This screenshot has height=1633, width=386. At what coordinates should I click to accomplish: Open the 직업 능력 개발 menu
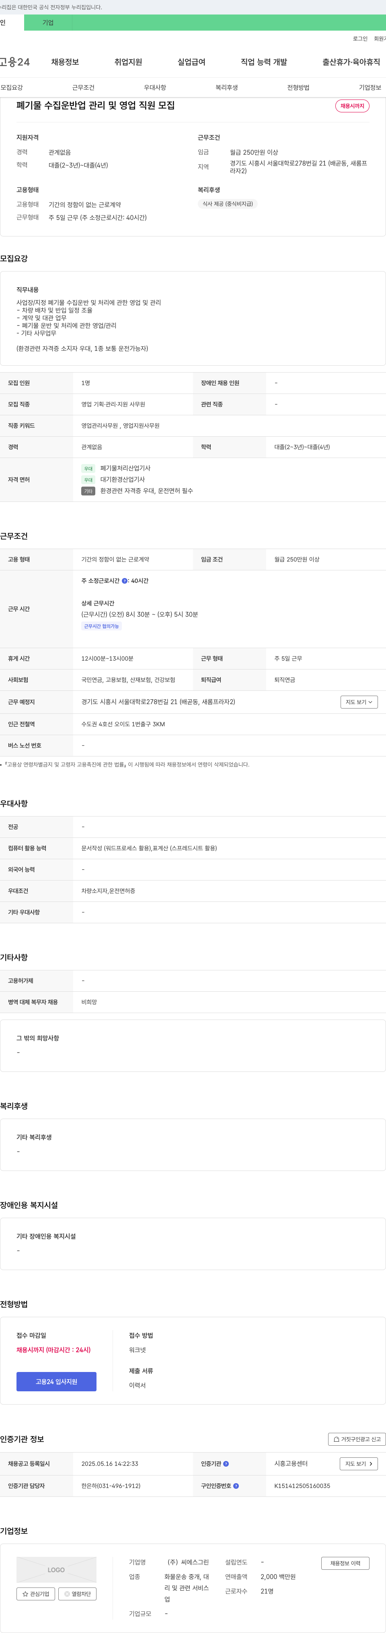tap(264, 62)
